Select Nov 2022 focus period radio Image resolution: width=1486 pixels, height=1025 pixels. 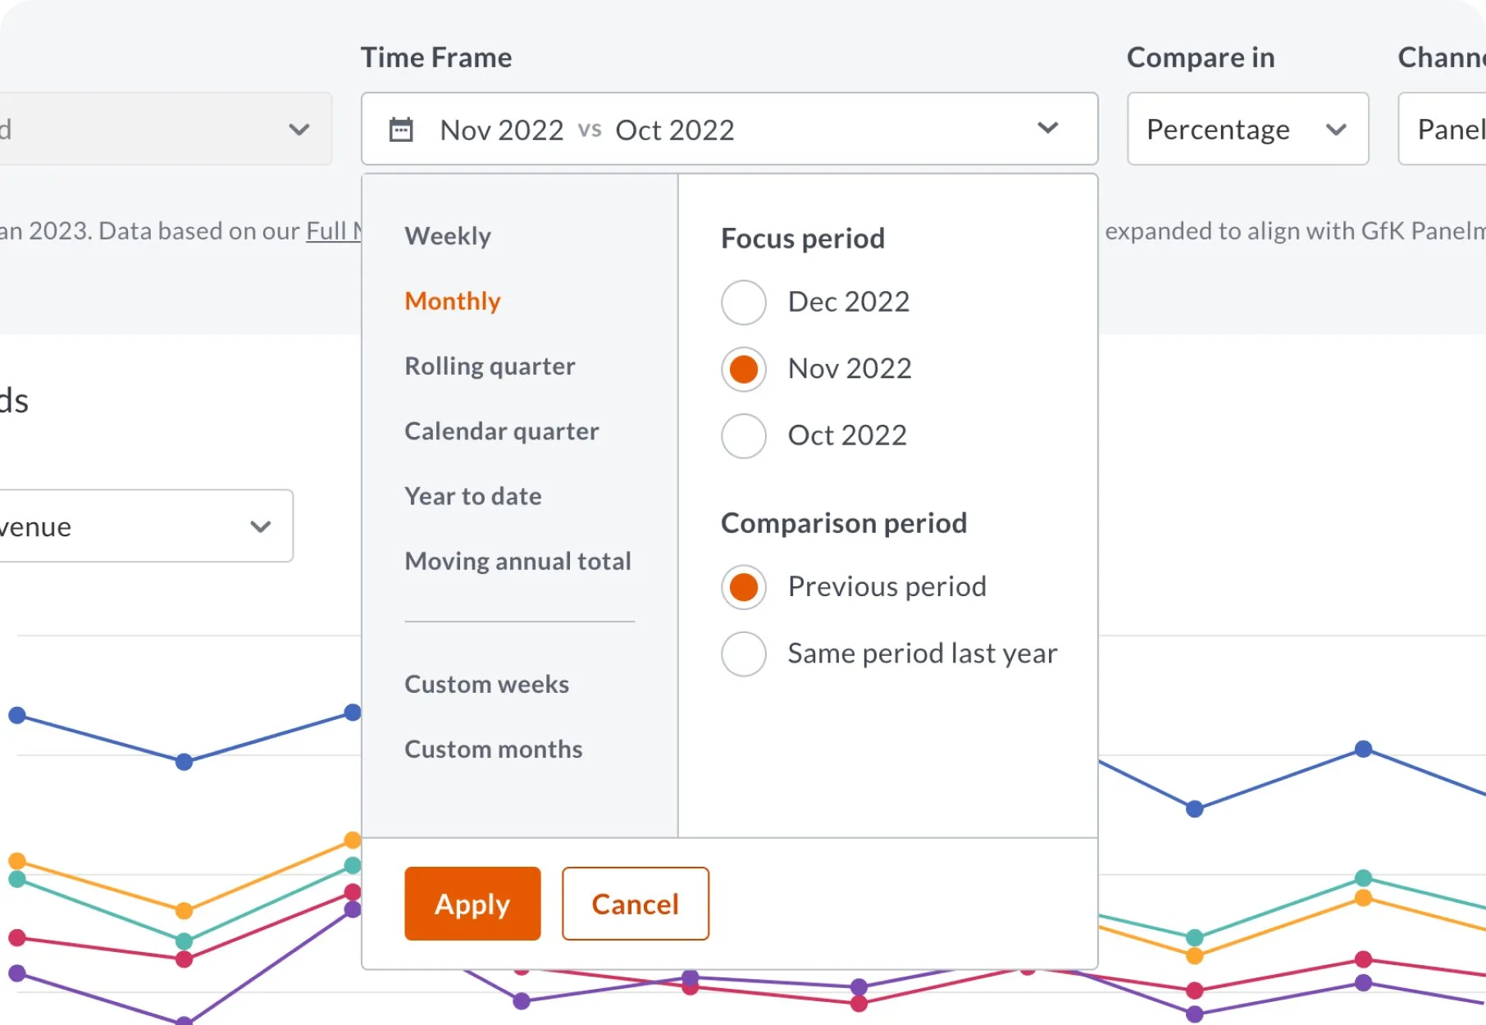[x=744, y=369]
